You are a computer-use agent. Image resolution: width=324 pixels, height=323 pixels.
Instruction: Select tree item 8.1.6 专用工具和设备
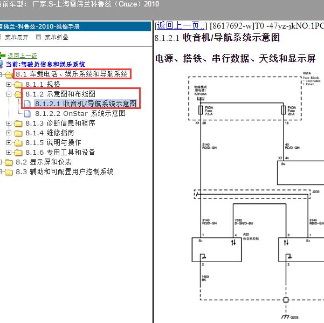coord(60,152)
